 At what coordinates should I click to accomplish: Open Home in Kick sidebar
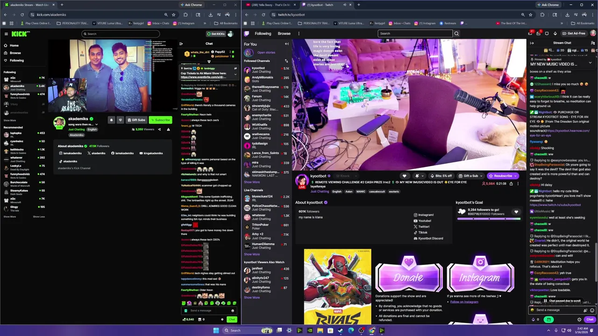(14, 45)
